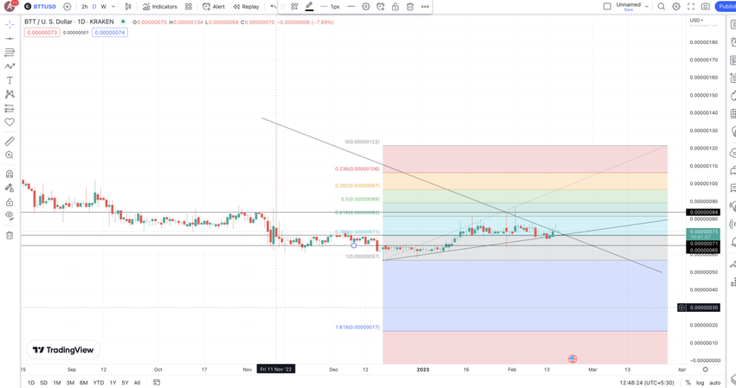The image size is (736, 388).
Task: Open the Indicators dialog
Action: point(160,7)
